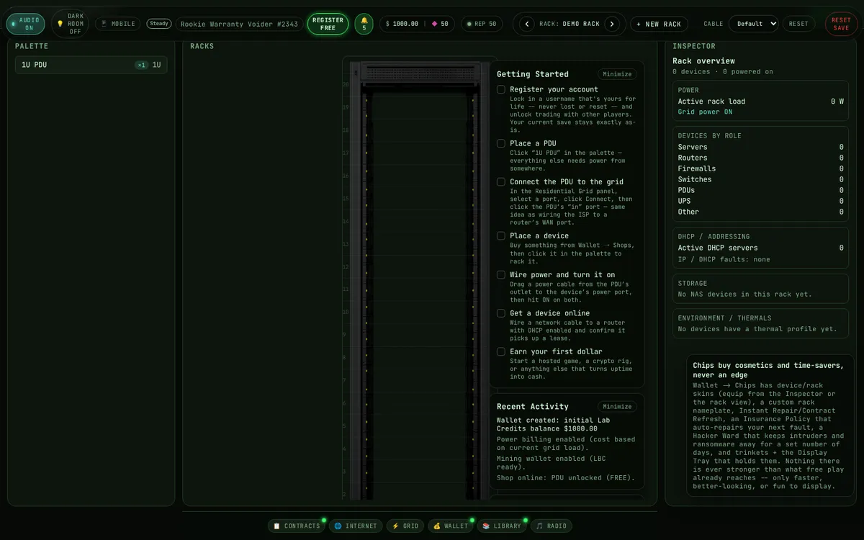Check Earn your first dollar
864x540 pixels.
coord(501,351)
